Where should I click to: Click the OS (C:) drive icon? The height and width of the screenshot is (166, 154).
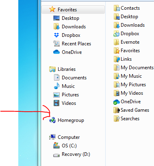[56, 145]
